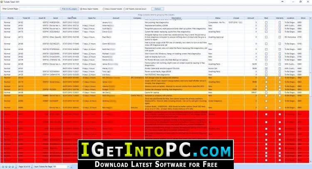
Task: Sort by the Company column header
Action: [137, 18]
